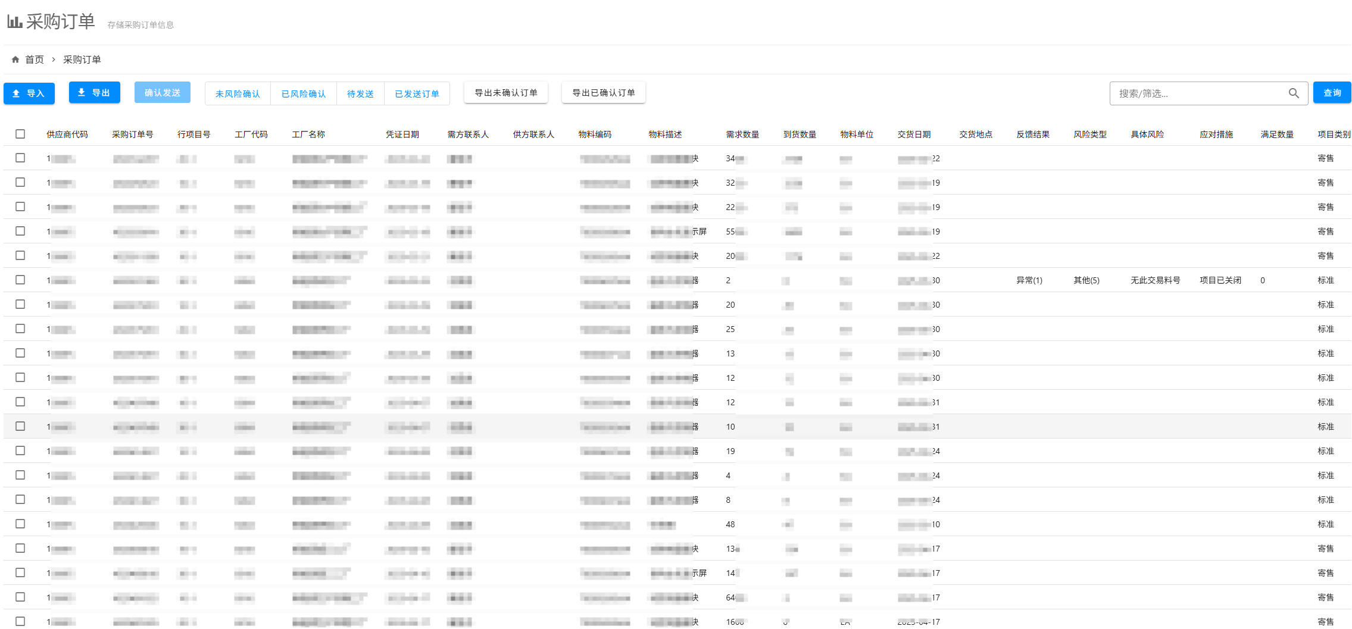Select the checkbox for the 异常(1) row
Screen dimensions: 1352x629
[20, 280]
